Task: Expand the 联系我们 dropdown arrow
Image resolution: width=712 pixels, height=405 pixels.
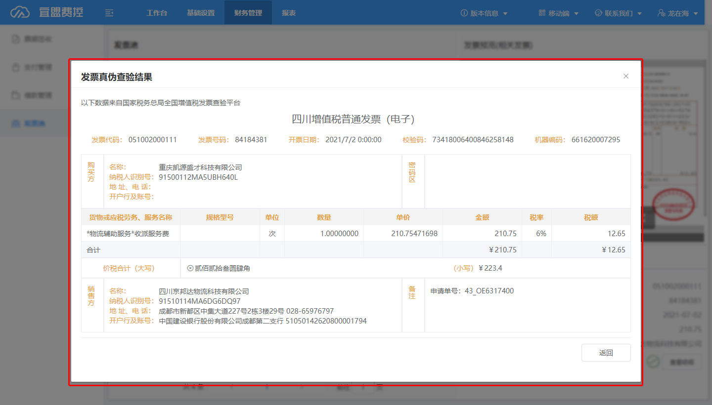Action: 640,13
